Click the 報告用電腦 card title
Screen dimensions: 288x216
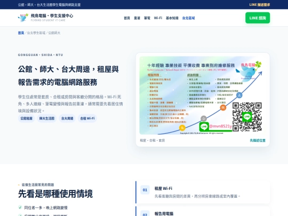coord(164,214)
